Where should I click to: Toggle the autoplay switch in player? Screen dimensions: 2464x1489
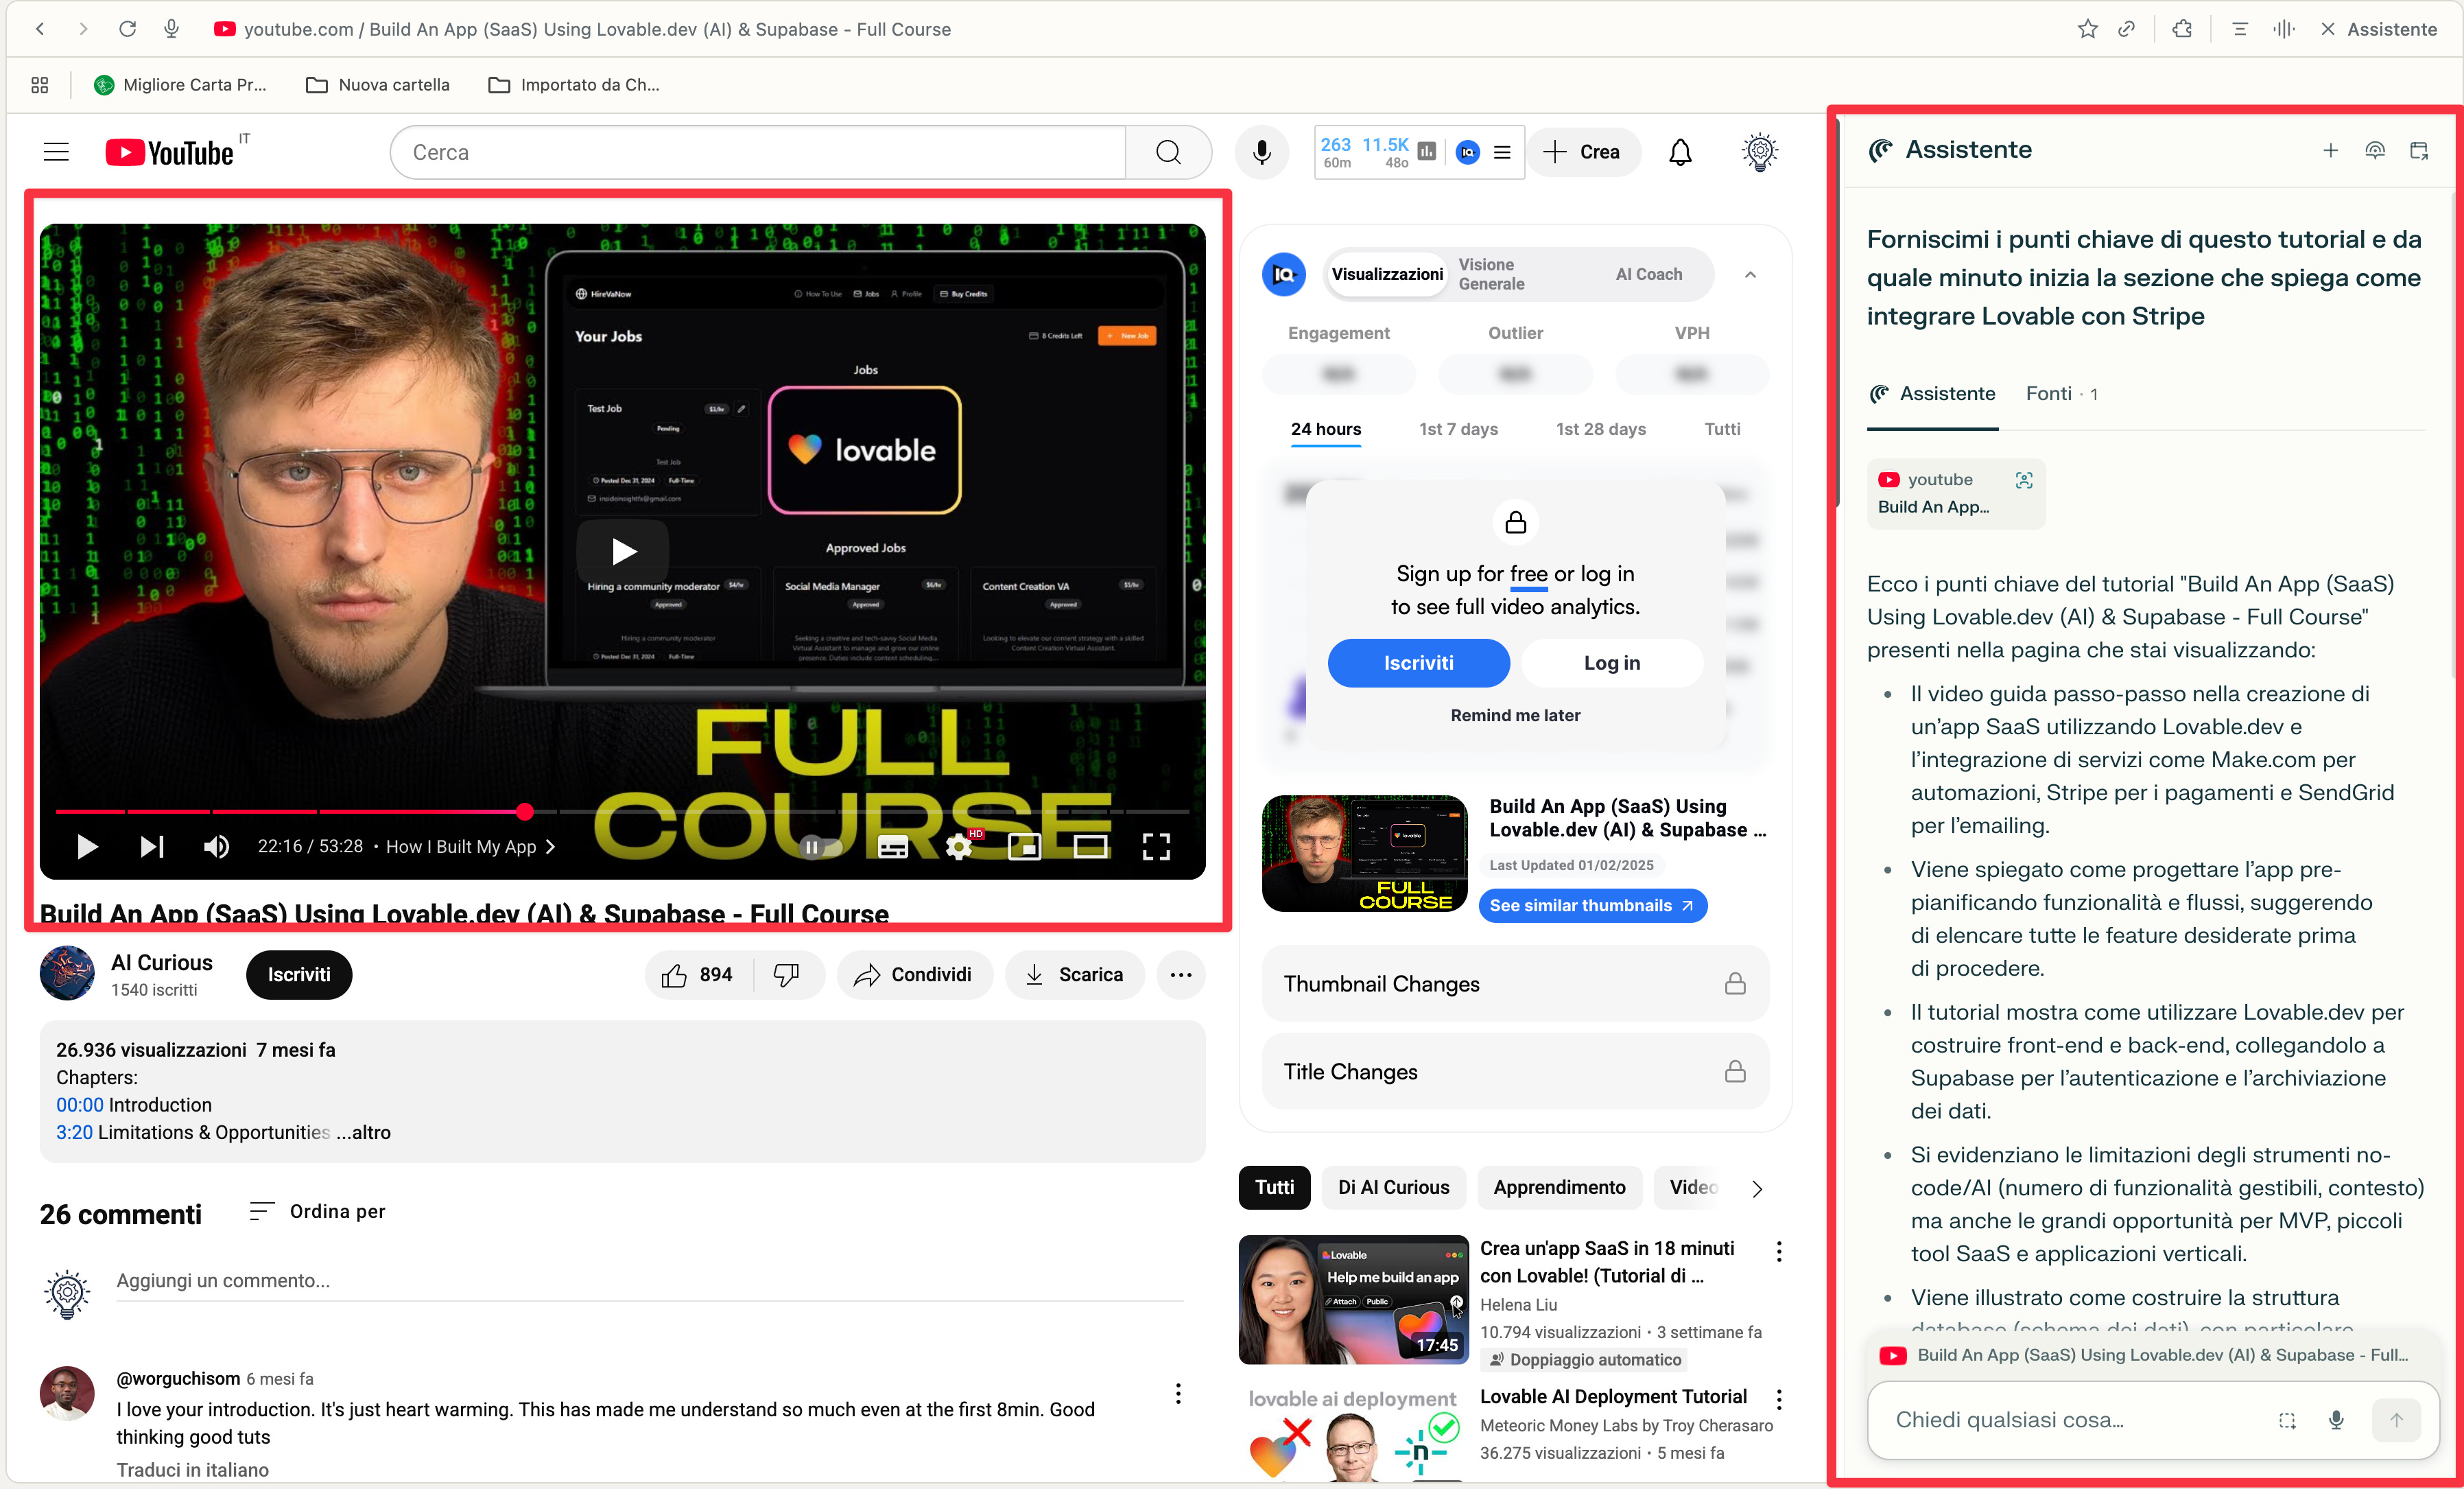coord(820,847)
